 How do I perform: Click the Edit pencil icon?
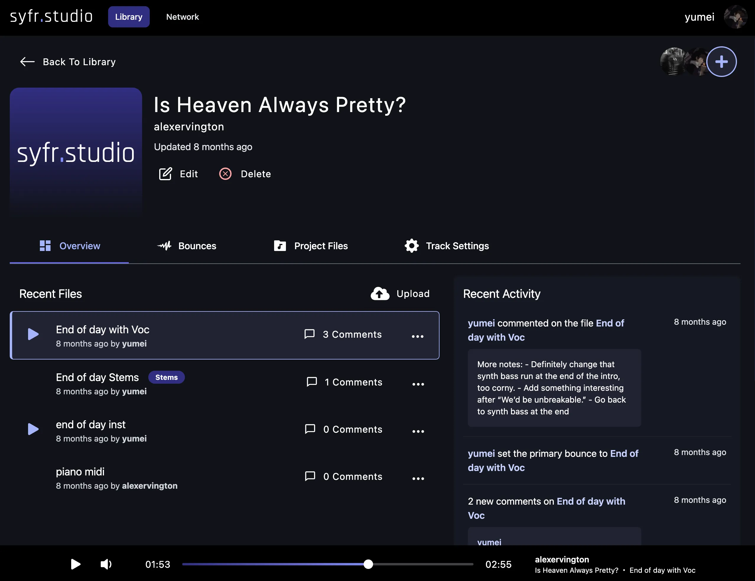point(165,174)
